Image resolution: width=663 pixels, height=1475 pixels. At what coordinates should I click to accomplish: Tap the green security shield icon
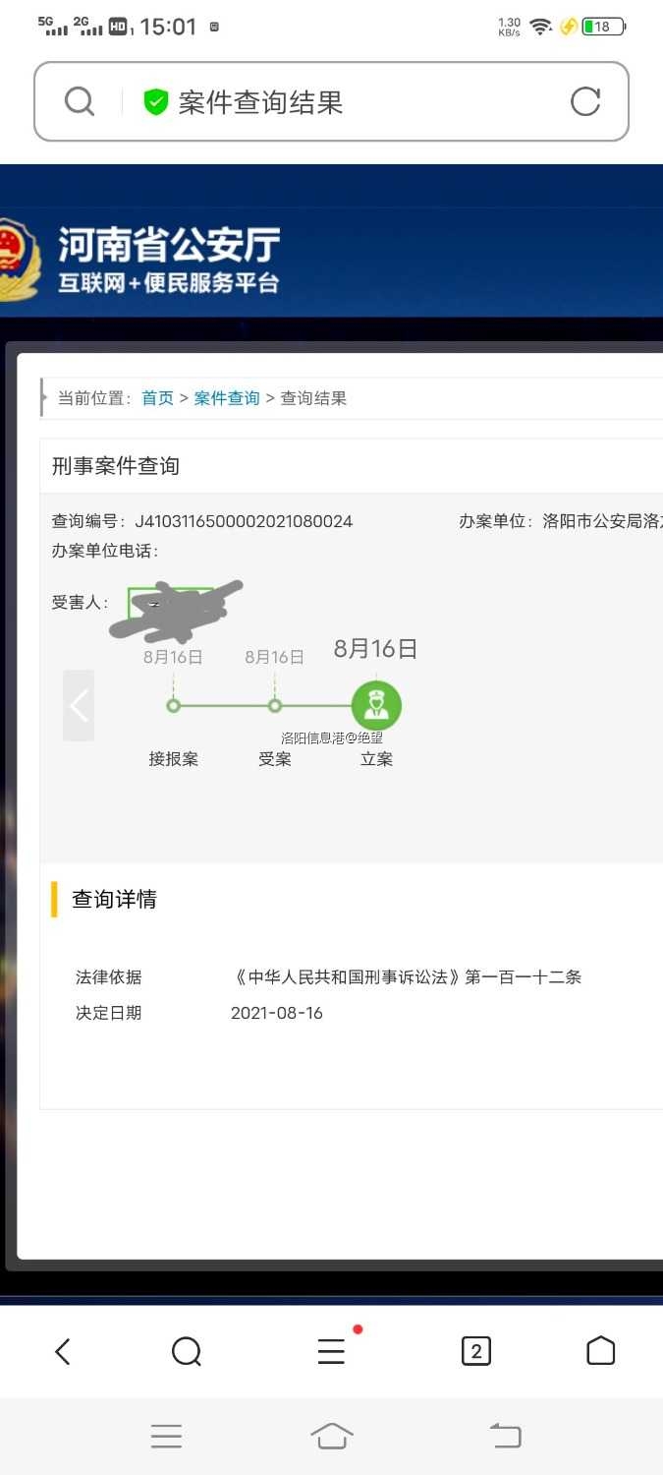pyautogui.click(x=156, y=102)
